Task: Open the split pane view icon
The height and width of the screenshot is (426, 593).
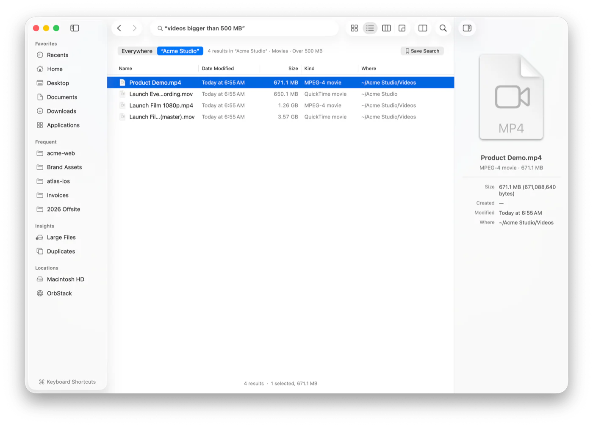Action: click(423, 28)
